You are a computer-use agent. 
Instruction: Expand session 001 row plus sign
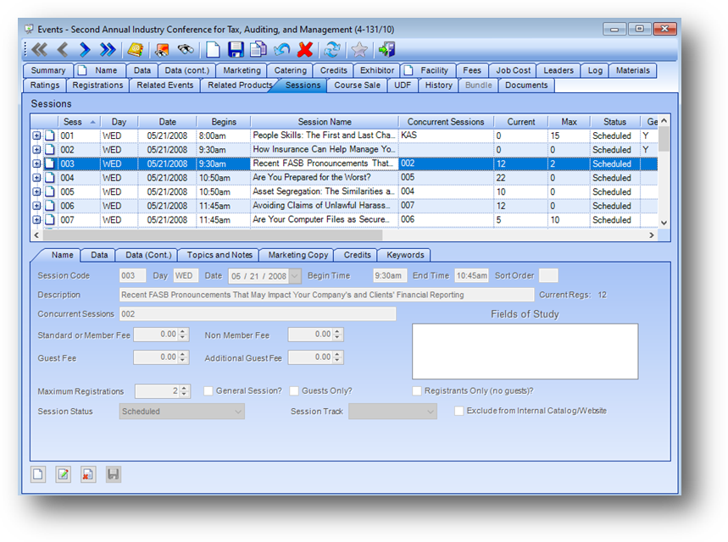point(36,135)
